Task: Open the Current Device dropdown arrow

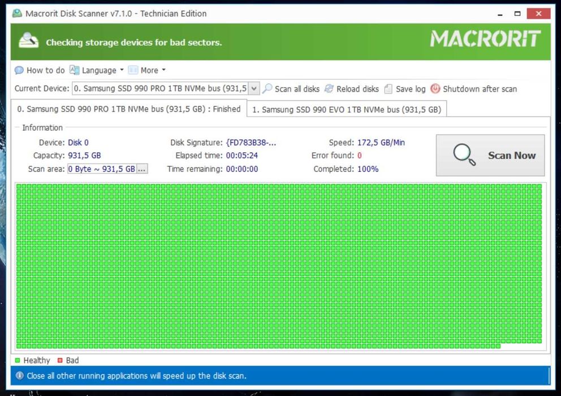Action: coord(254,88)
